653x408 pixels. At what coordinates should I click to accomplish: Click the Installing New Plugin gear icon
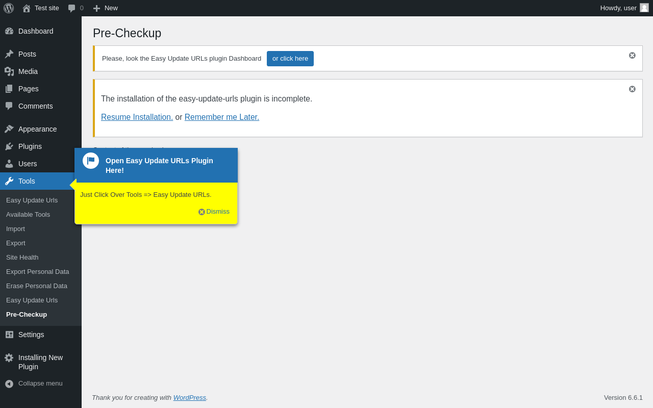(x=9, y=358)
